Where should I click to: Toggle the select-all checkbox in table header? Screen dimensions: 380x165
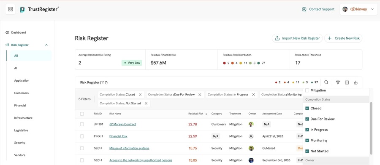[82, 114]
